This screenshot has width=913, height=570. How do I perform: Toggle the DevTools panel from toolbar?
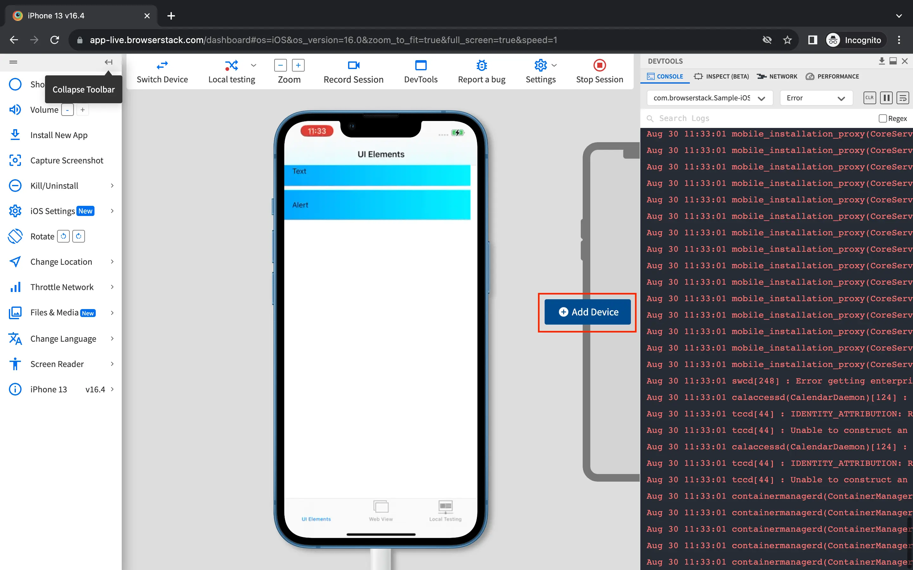coord(421,72)
